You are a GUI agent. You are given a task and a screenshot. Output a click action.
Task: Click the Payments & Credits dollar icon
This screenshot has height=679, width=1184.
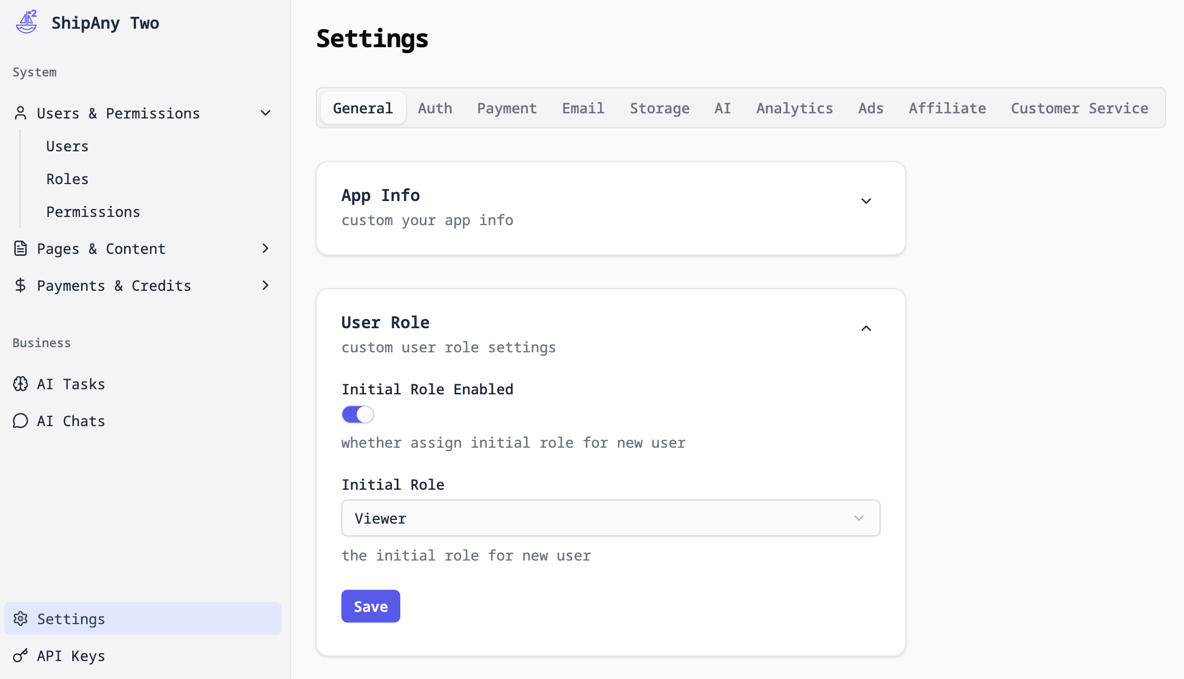pyautogui.click(x=21, y=285)
